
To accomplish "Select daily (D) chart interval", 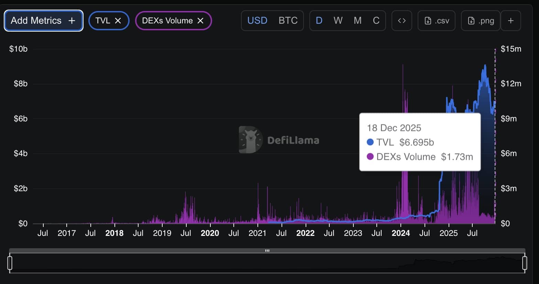I will coord(319,21).
